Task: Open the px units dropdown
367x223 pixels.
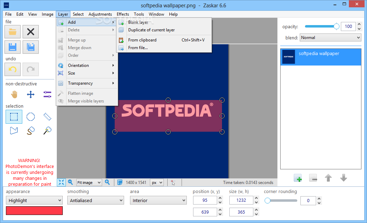Action: [x=157, y=183]
